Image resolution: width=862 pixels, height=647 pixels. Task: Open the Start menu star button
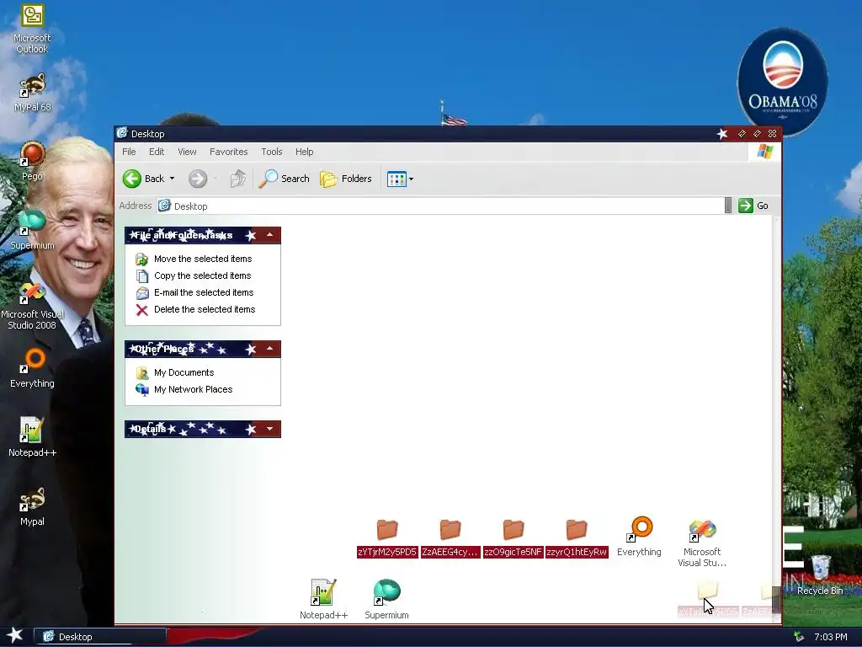tap(15, 635)
